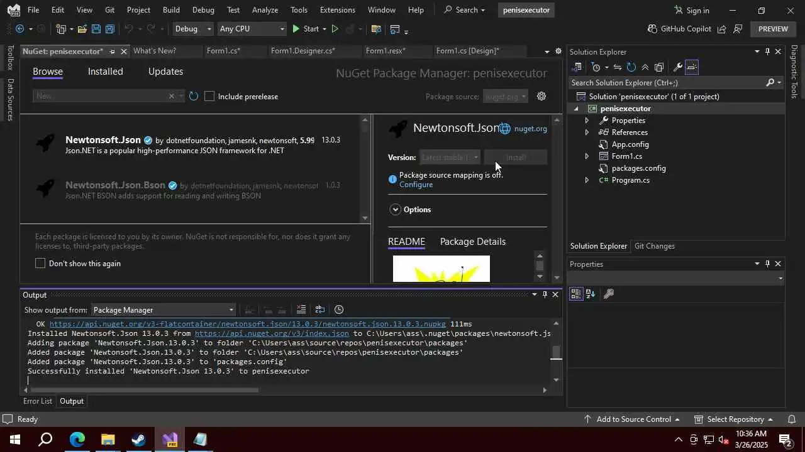805x452 pixels.
Task: Collapse the penisexecutor project node
Action: click(576, 109)
